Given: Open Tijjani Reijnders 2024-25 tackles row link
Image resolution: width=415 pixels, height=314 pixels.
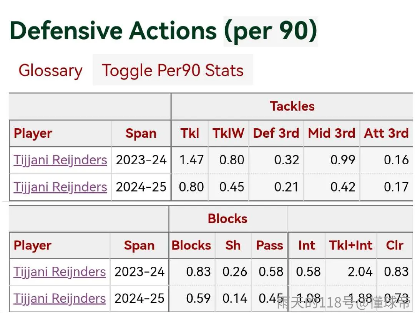Looking at the screenshot, I should 60,187.
